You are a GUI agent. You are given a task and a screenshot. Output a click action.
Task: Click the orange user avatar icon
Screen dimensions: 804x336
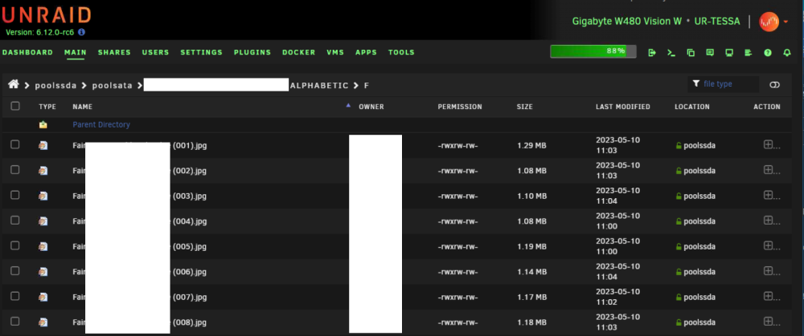(x=769, y=22)
